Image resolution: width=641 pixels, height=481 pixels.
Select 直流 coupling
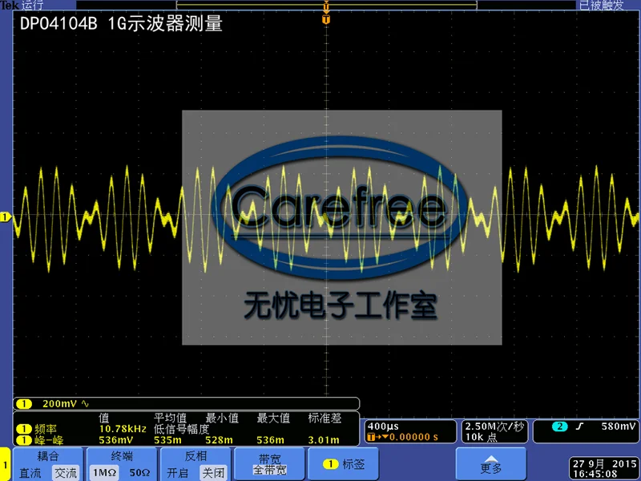tap(30, 473)
